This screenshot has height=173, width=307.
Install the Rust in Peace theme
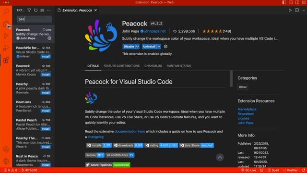46,165
